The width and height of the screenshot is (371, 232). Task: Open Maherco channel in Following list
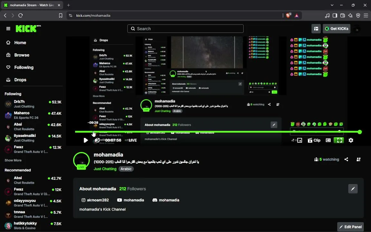(33, 115)
